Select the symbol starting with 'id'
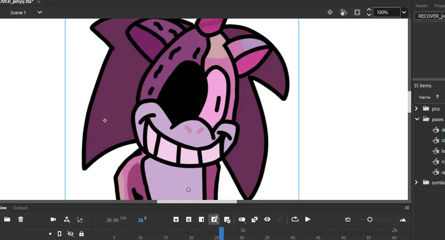 coord(438,141)
